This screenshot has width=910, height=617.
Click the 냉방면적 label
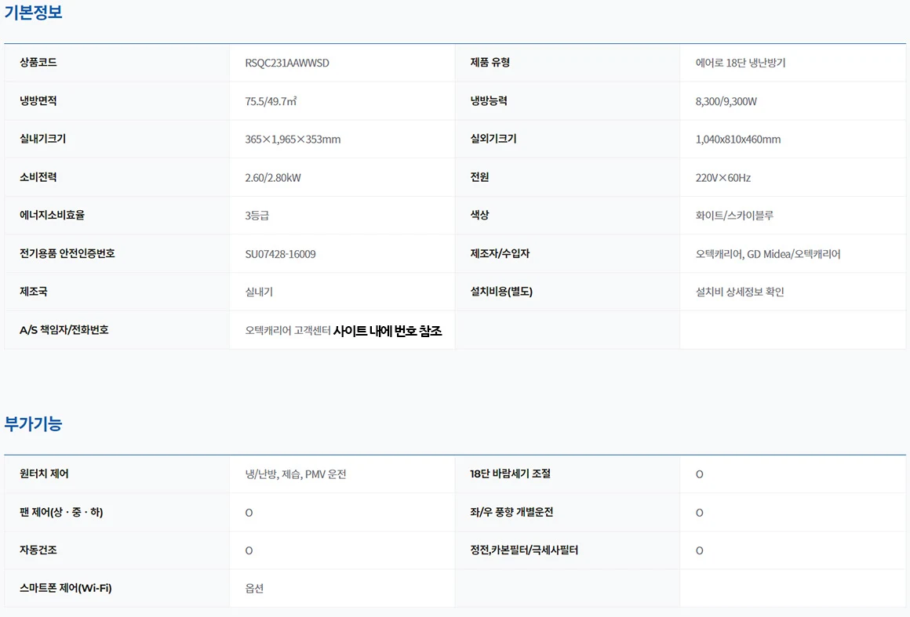[x=38, y=101]
